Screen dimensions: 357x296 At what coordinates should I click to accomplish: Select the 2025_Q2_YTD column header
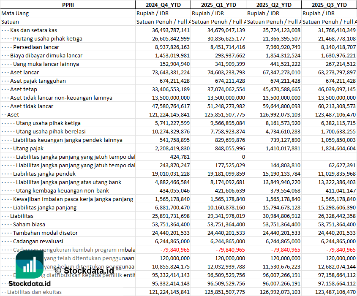(274, 5)
